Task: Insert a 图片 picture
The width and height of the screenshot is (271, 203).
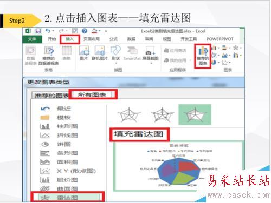Action: pyautogui.click(x=84, y=53)
